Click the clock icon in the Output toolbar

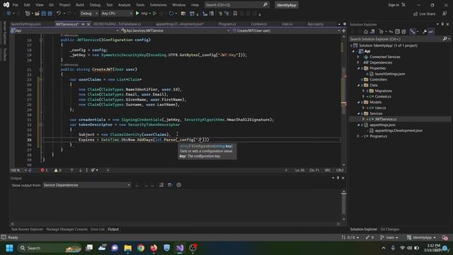[x=179, y=185]
